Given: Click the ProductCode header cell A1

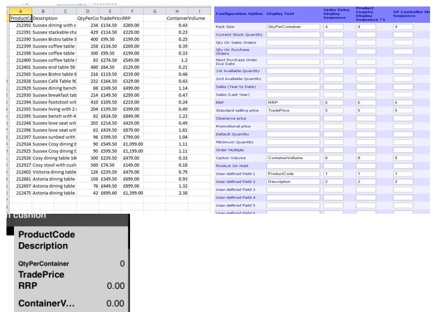Looking at the screenshot, I should 21,18.
